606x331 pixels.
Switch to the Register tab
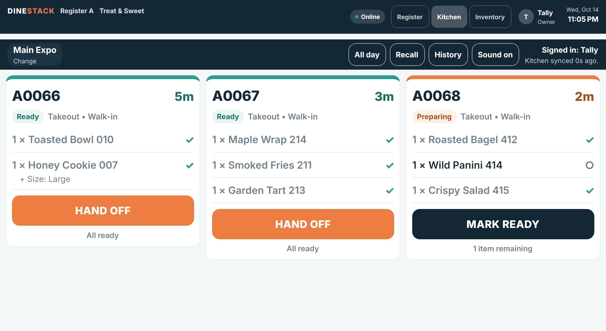pos(410,17)
